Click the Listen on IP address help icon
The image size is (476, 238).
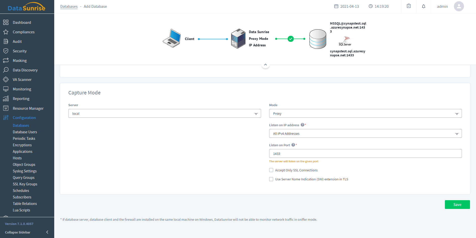[302, 125]
